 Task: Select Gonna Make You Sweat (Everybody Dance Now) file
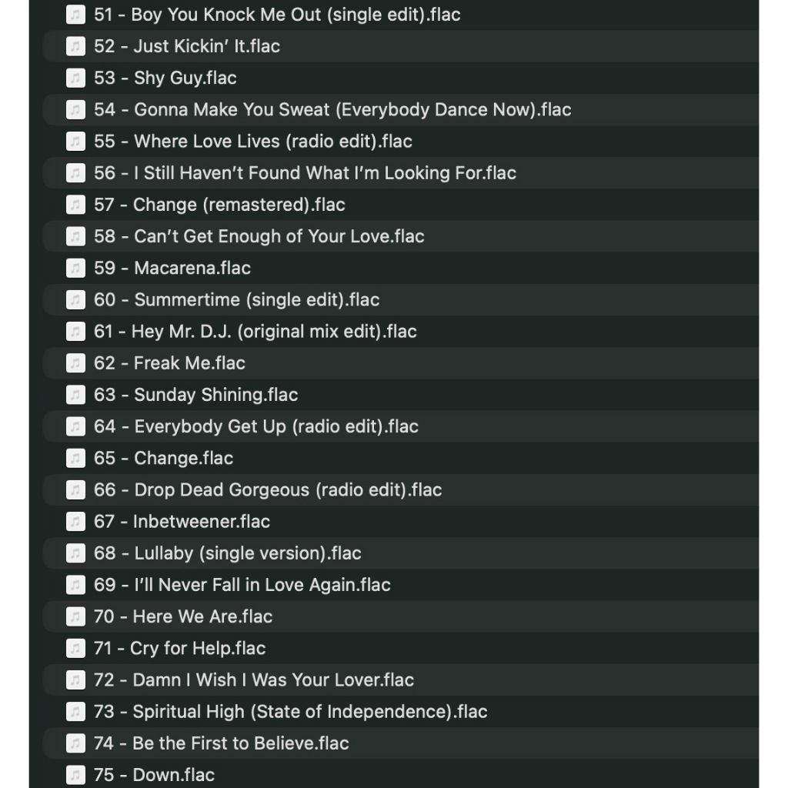click(400, 109)
